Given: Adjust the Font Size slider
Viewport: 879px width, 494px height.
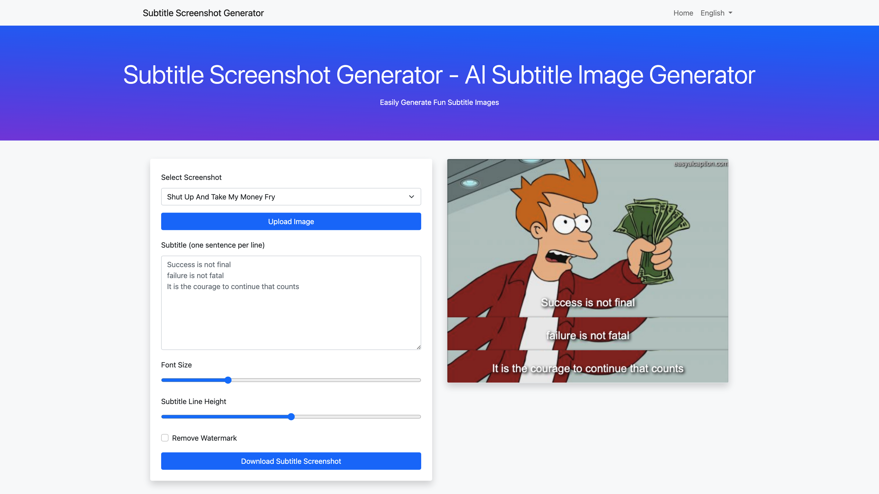Looking at the screenshot, I should point(228,380).
